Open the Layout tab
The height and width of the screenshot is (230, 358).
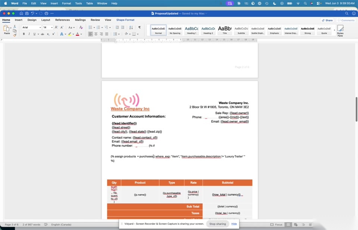45,20
